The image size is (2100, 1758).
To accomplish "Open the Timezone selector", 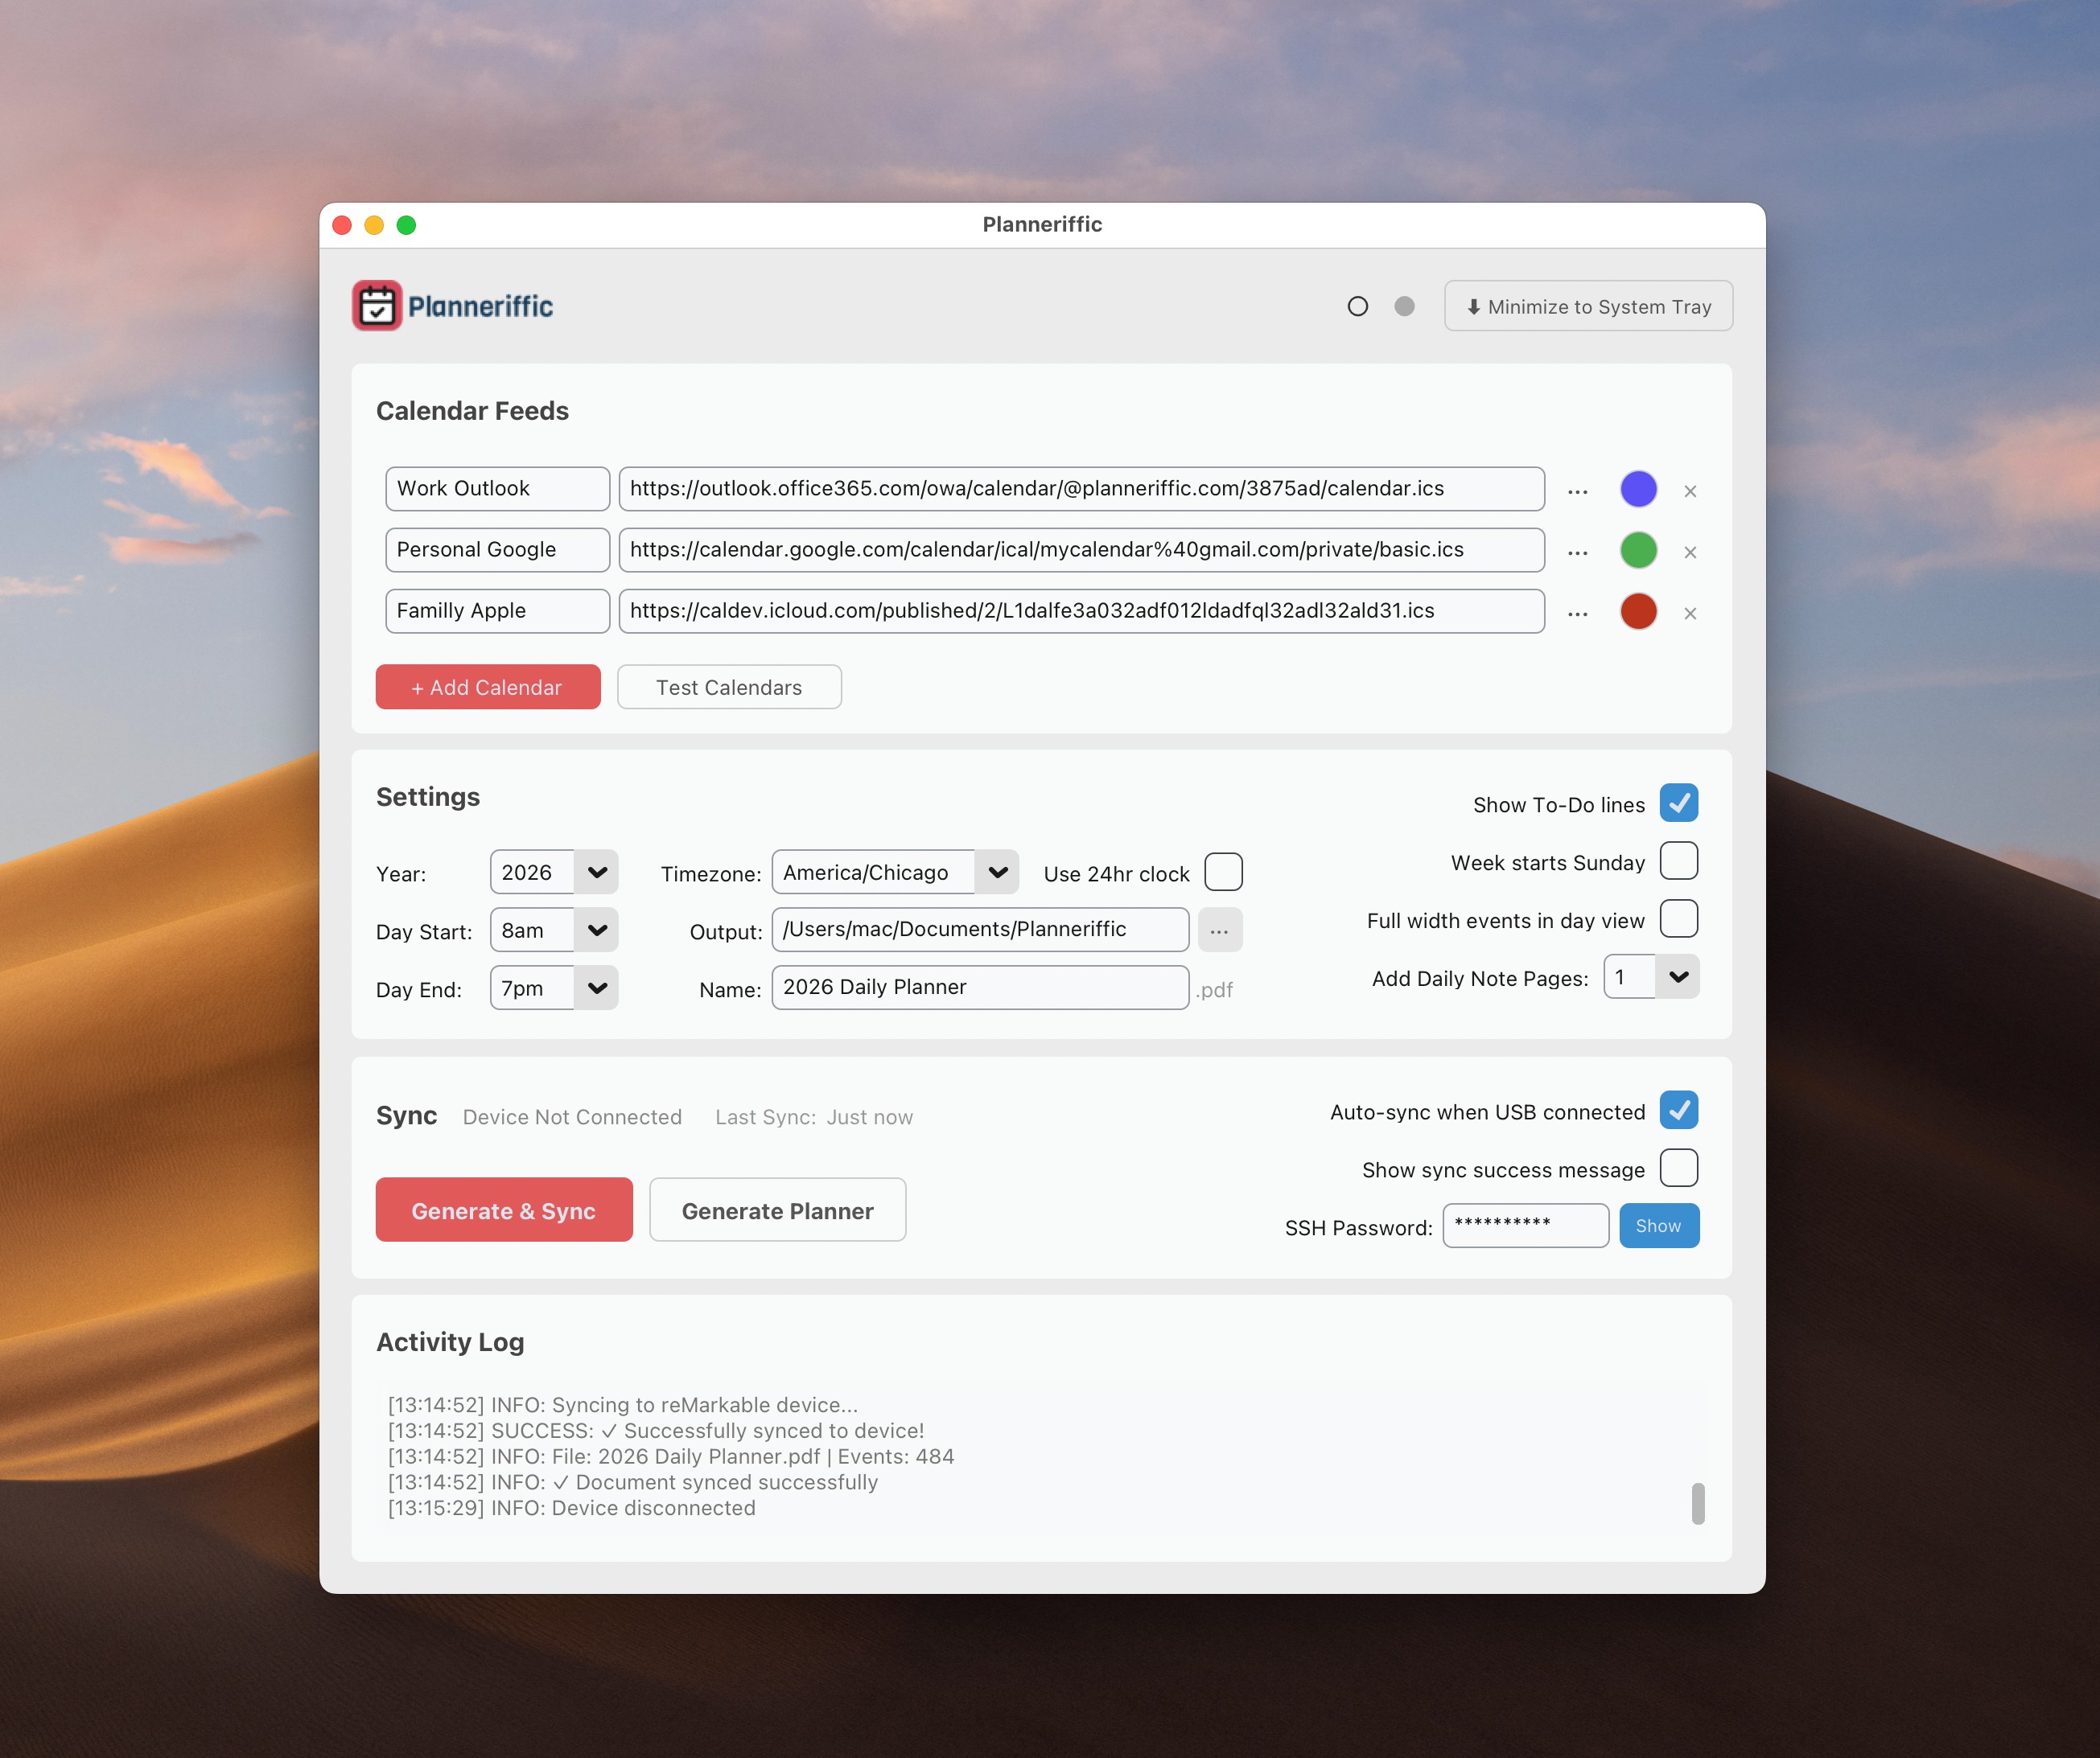I will [x=895, y=872].
